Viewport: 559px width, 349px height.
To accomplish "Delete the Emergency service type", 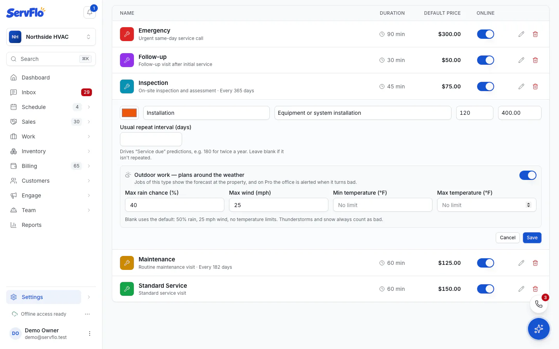I will click(x=535, y=34).
